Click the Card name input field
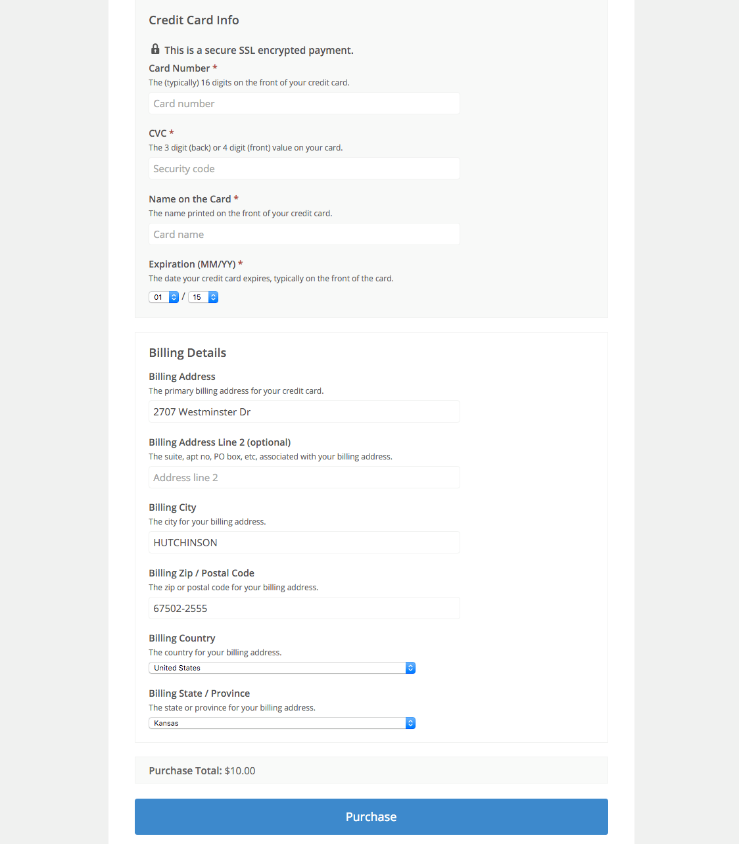This screenshot has height=844, width=739. pyautogui.click(x=304, y=234)
